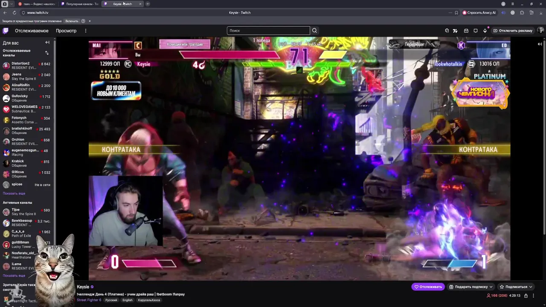Focus the Twitch Поиск search field

click(268, 31)
